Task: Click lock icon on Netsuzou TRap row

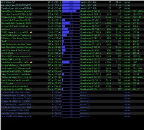Action: [31, 62]
